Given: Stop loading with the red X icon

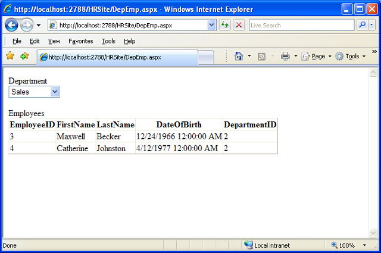Looking at the screenshot, I should pos(239,25).
